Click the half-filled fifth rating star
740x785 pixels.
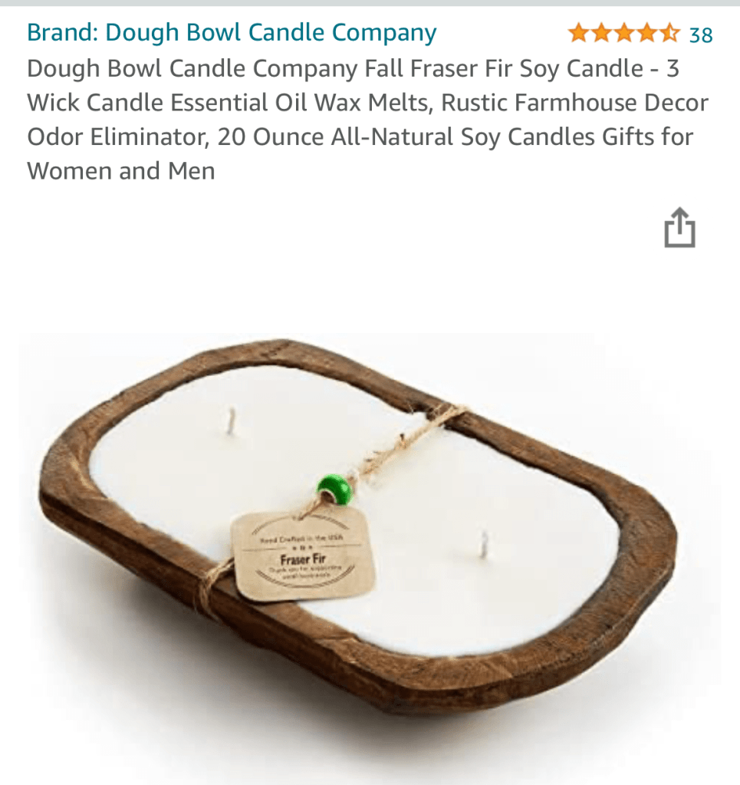click(x=669, y=34)
